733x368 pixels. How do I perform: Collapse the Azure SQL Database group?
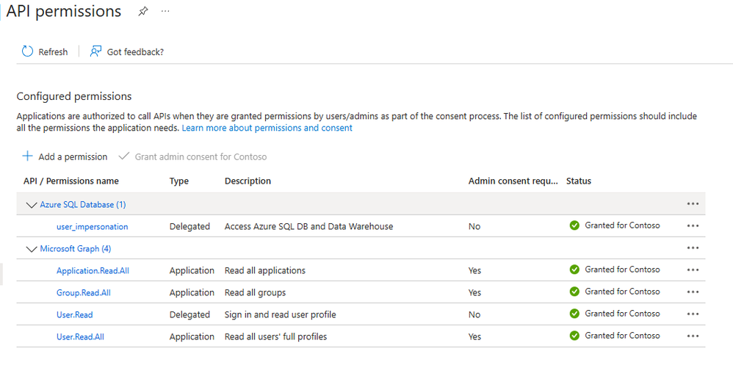(x=31, y=205)
